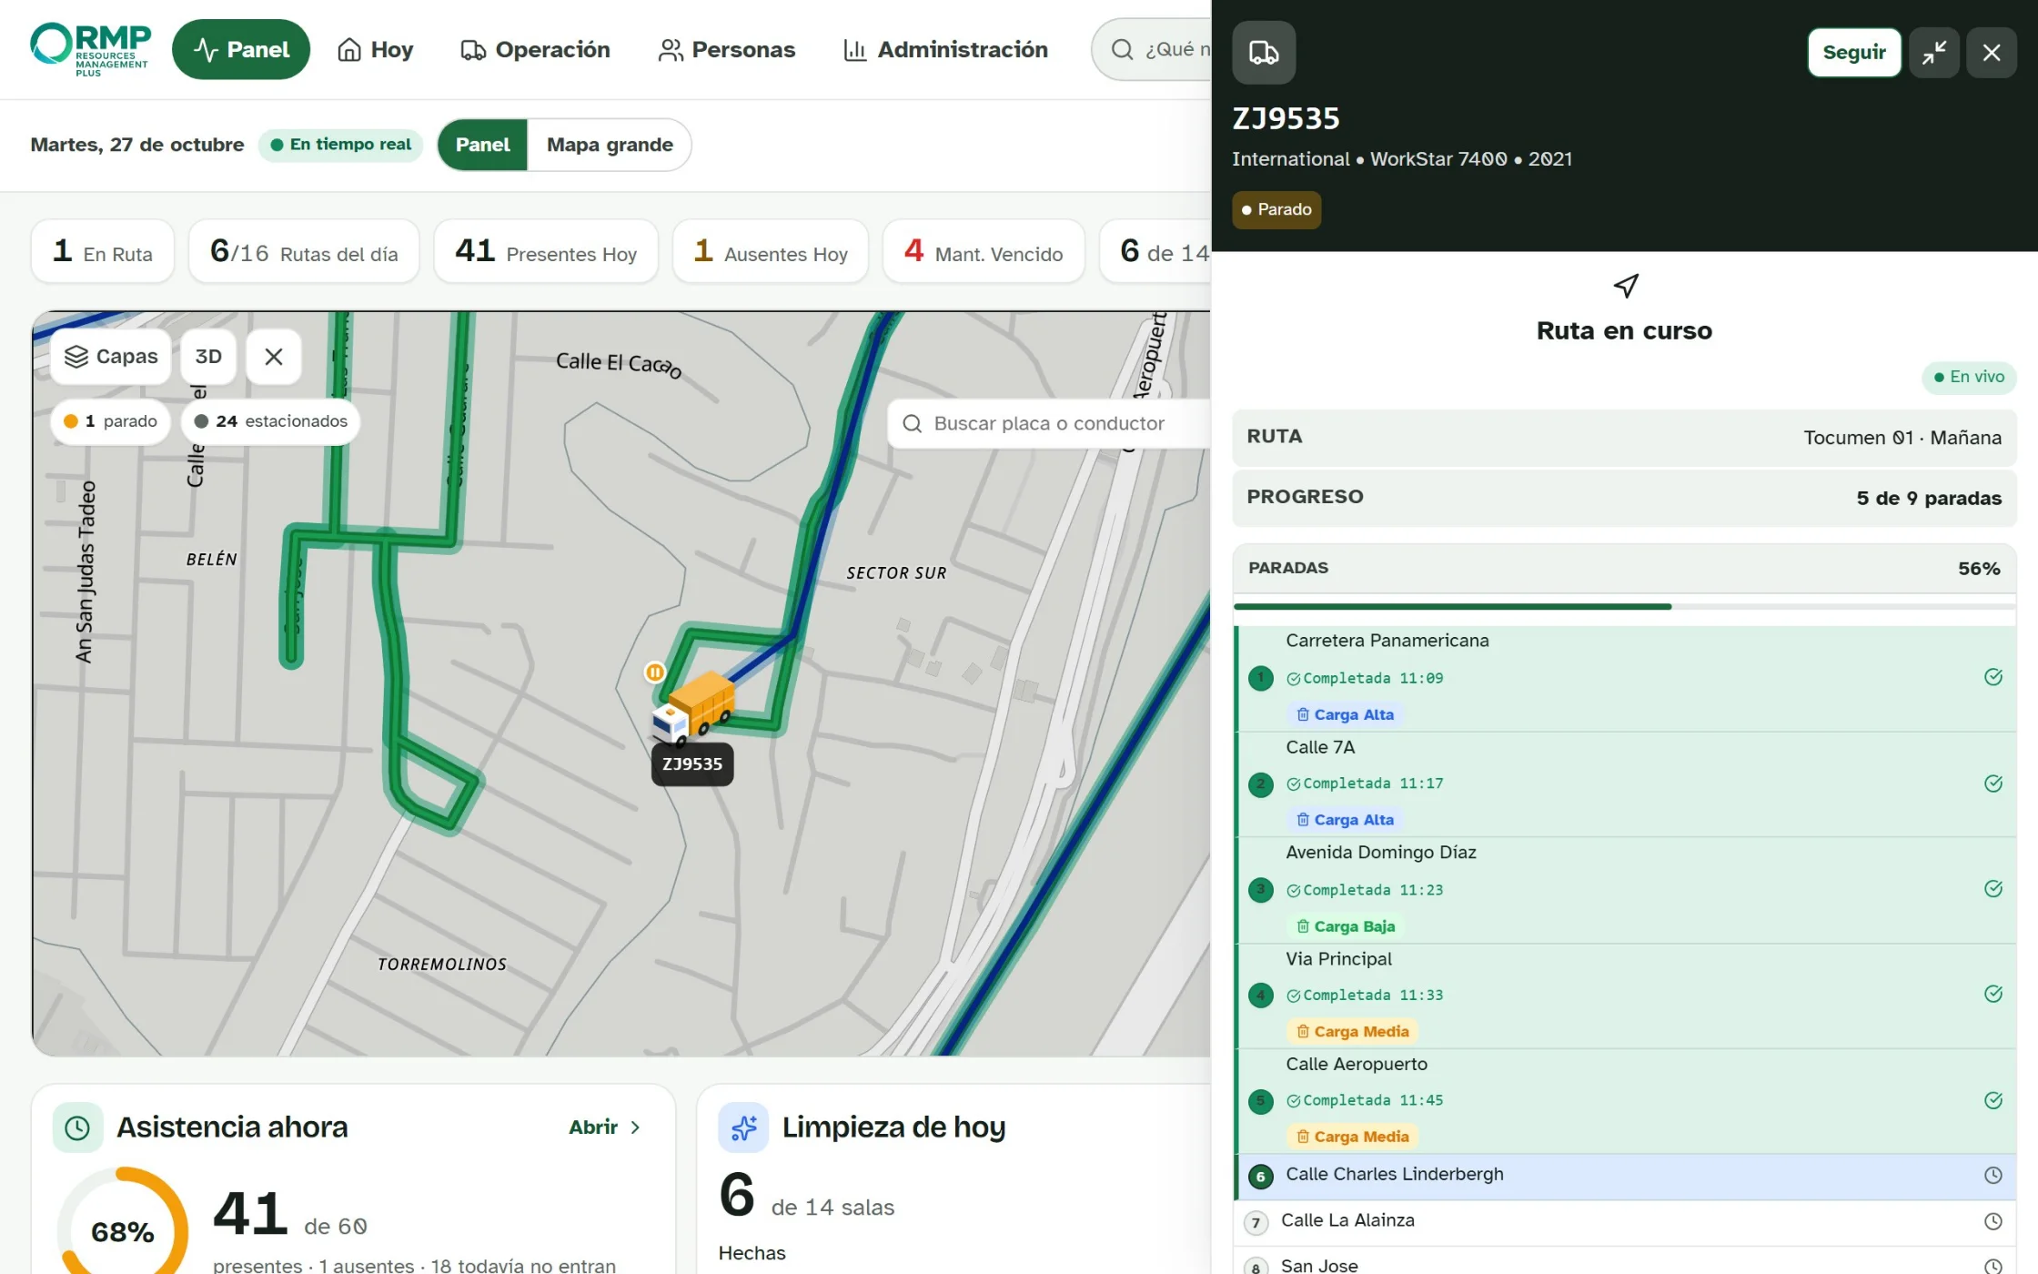Click clock icon on Calle La Alainza stop
This screenshot has width=2038, height=1274.
1993,1222
